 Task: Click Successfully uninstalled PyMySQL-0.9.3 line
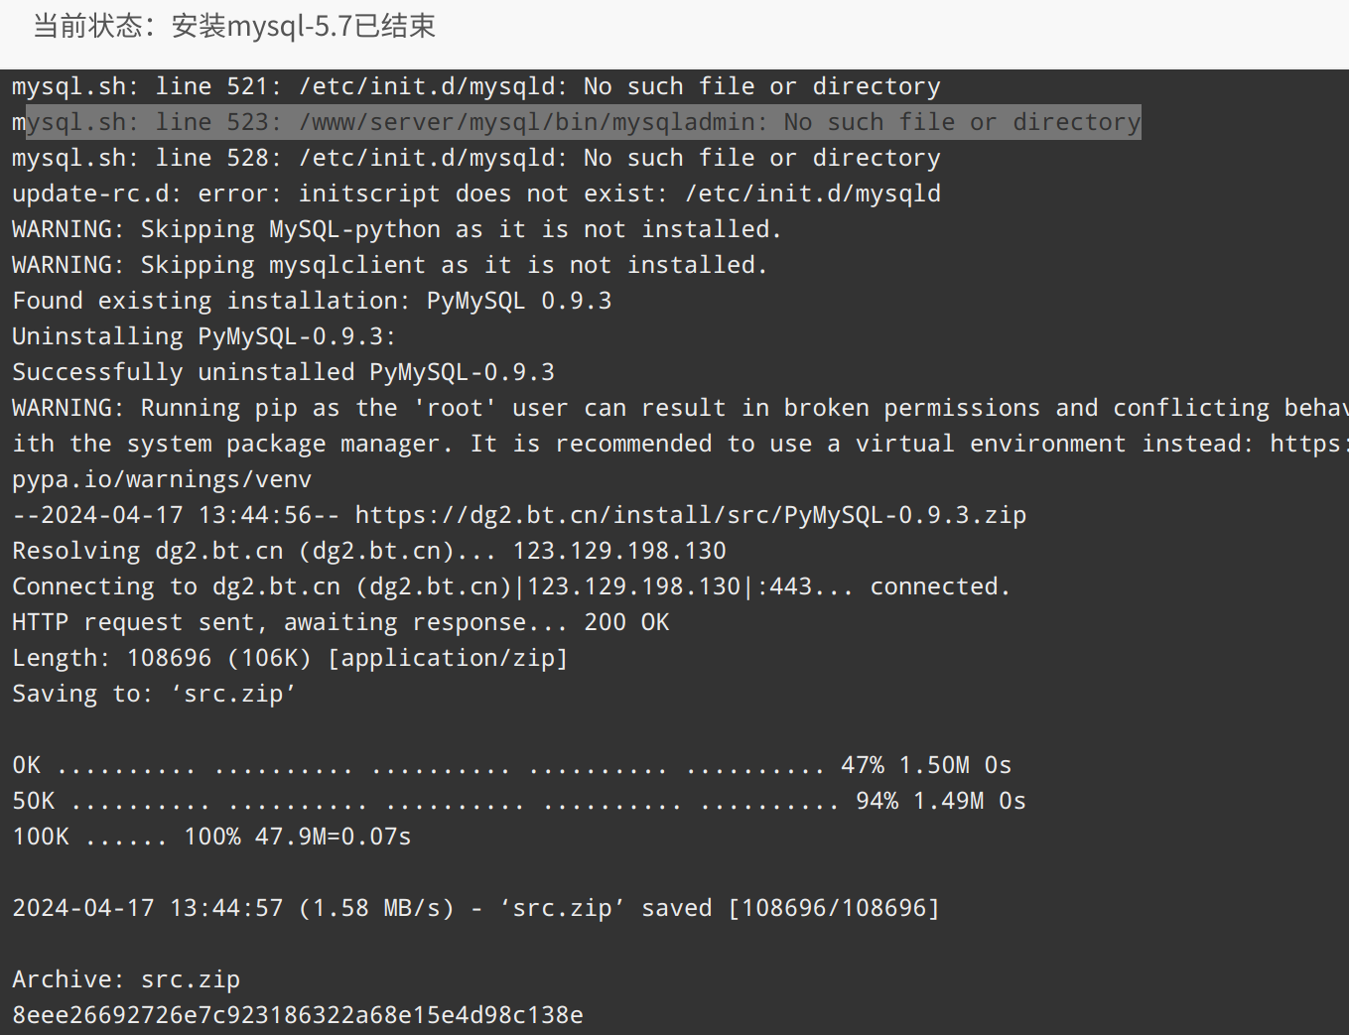point(283,372)
